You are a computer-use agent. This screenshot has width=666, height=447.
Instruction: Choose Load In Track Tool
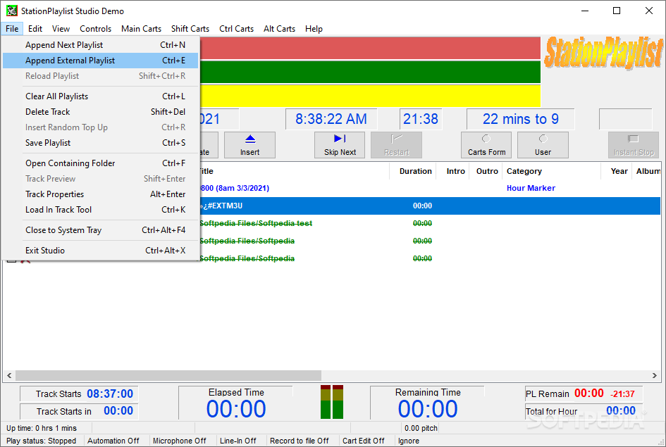click(100, 210)
